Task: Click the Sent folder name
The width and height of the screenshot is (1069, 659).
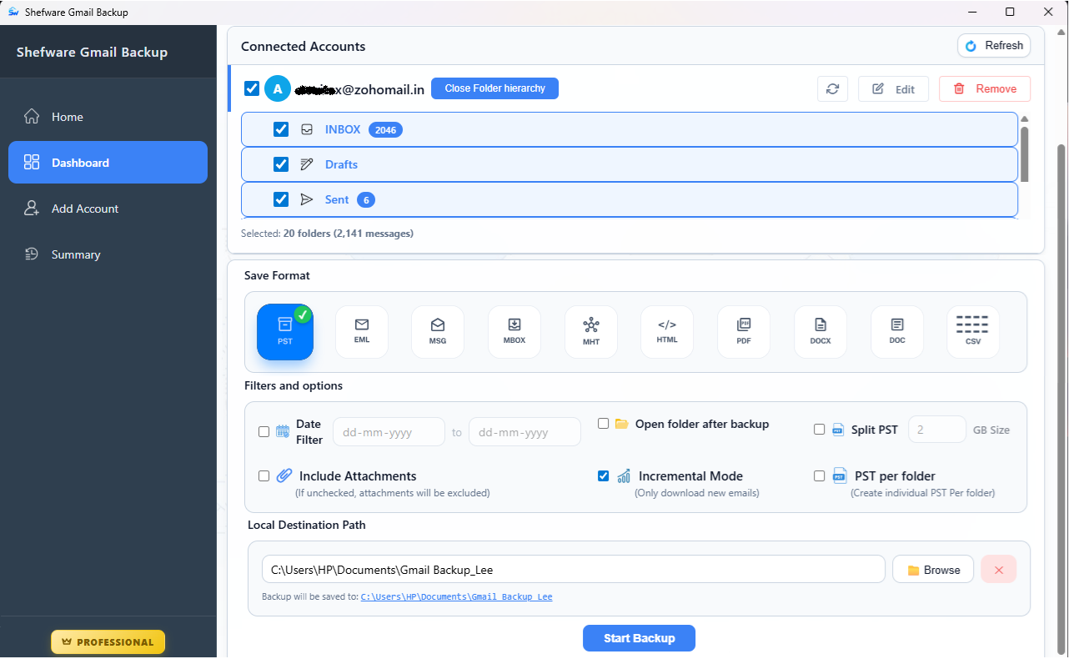Action: (x=337, y=199)
